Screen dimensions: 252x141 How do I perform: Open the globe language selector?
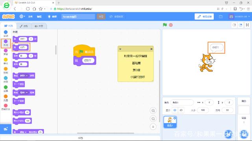coord(22,16)
